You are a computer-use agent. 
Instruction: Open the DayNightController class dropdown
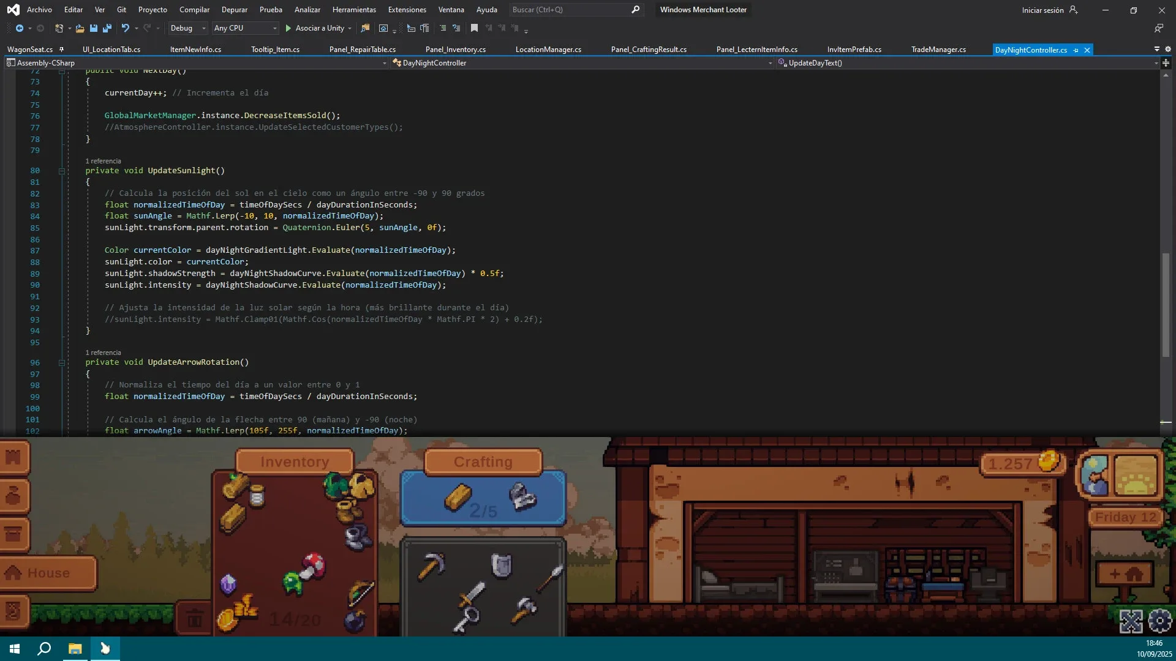pyautogui.click(x=582, y=63)
